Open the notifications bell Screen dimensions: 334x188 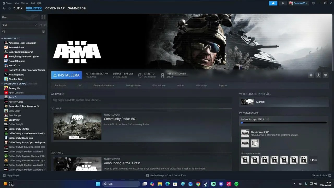pyautogui.click(x=283, y=3)
